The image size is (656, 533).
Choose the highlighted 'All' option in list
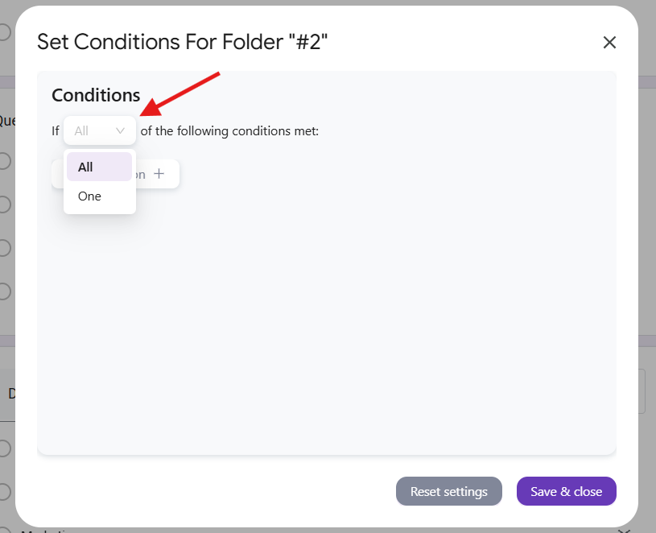click(99, 167)
